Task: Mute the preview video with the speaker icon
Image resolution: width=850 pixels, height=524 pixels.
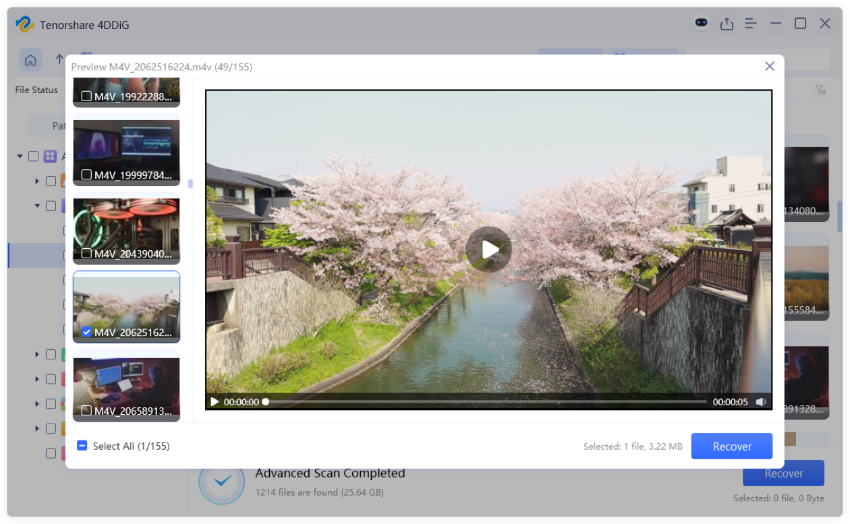Action: click(x=762, y=401)
